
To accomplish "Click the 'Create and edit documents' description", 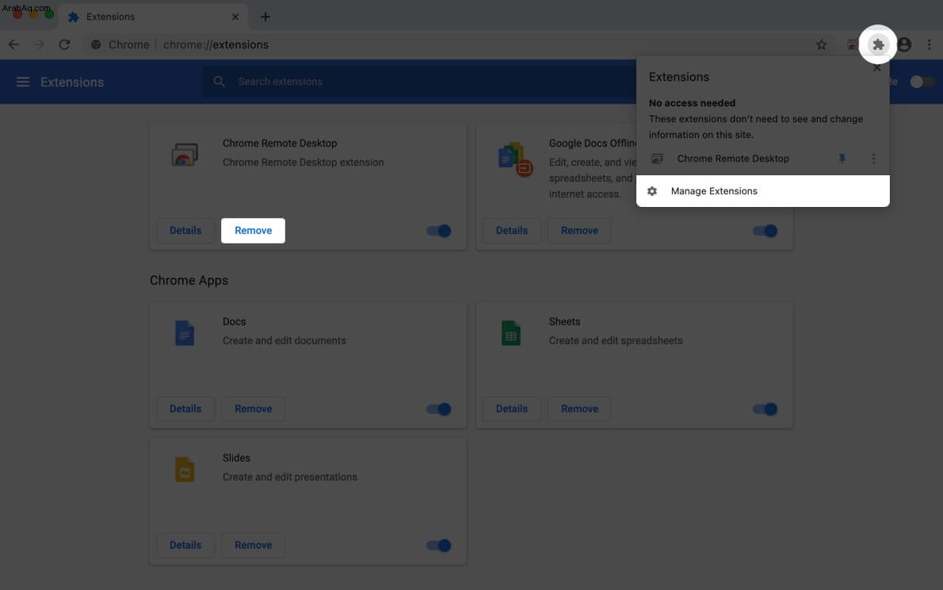I will tap(284, 341).
